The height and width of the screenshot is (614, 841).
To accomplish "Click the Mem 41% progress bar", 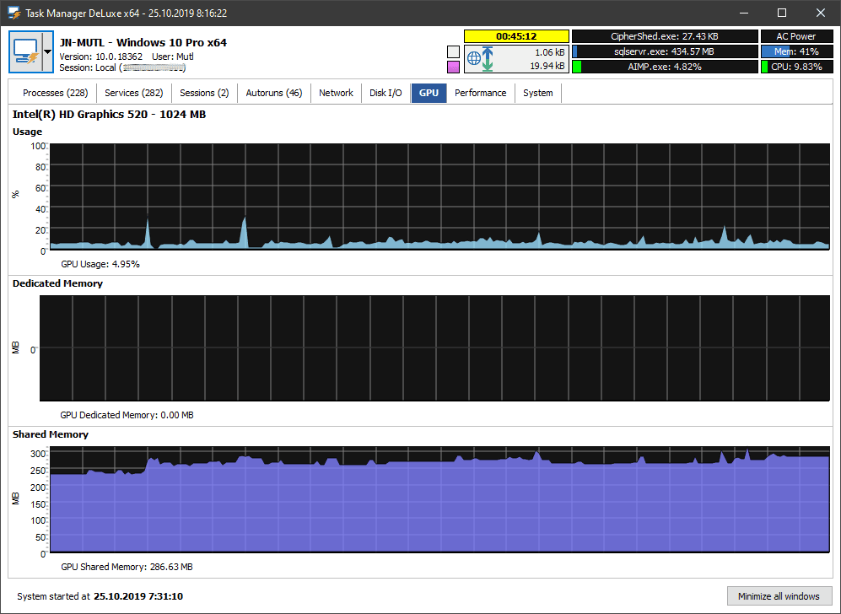I will coord(795,51).
